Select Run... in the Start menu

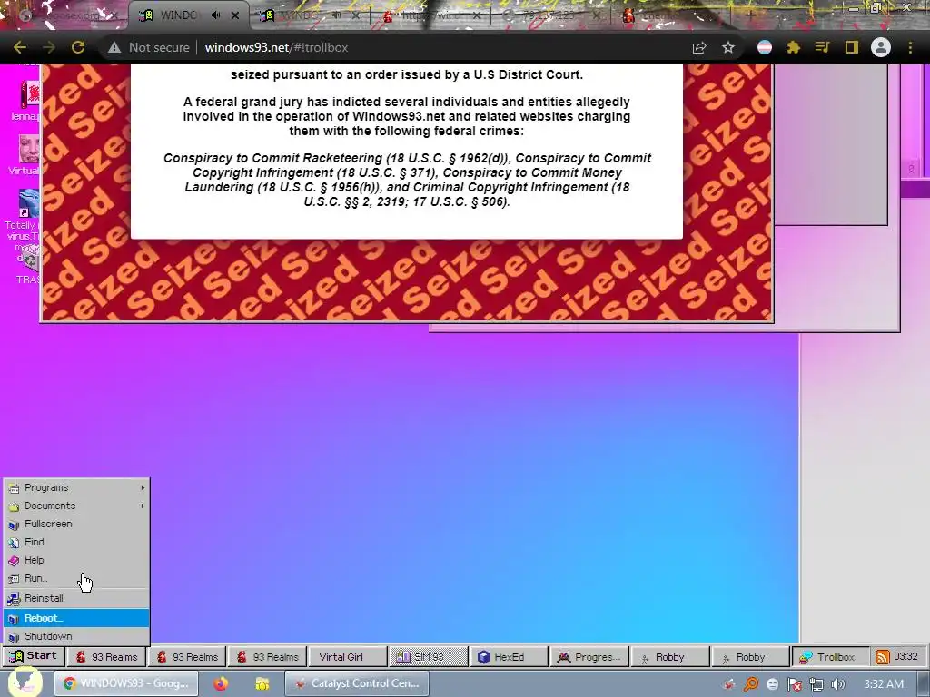click(x=76, y=578)
